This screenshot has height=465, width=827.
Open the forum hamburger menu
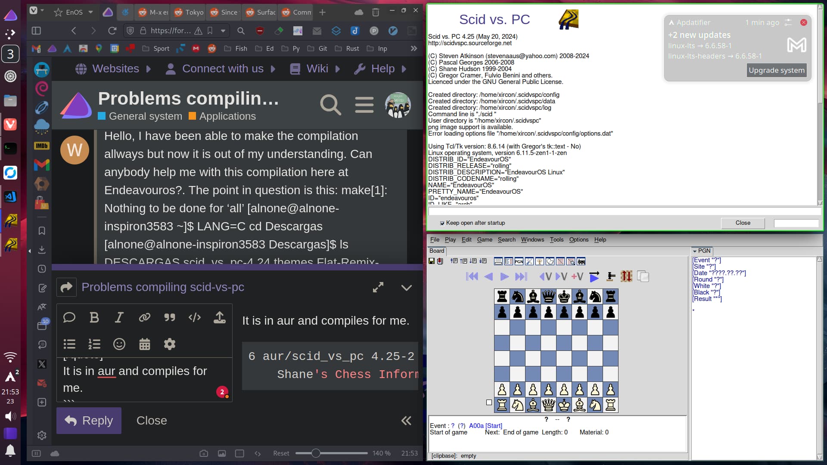(364, 105)
